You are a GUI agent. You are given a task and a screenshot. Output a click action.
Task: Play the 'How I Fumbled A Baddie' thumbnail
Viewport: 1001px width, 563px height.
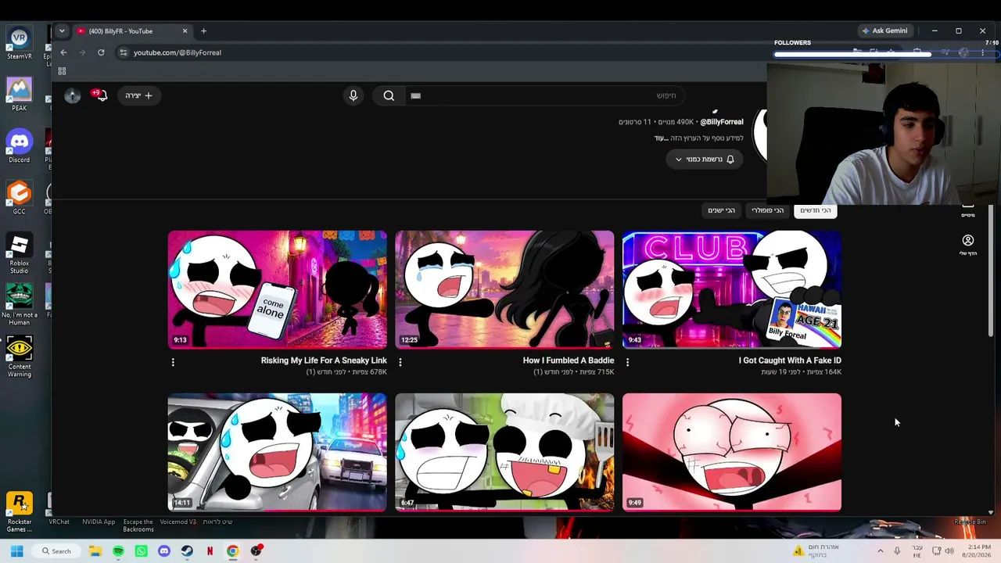pyautogui.click(x=504, y=289)
